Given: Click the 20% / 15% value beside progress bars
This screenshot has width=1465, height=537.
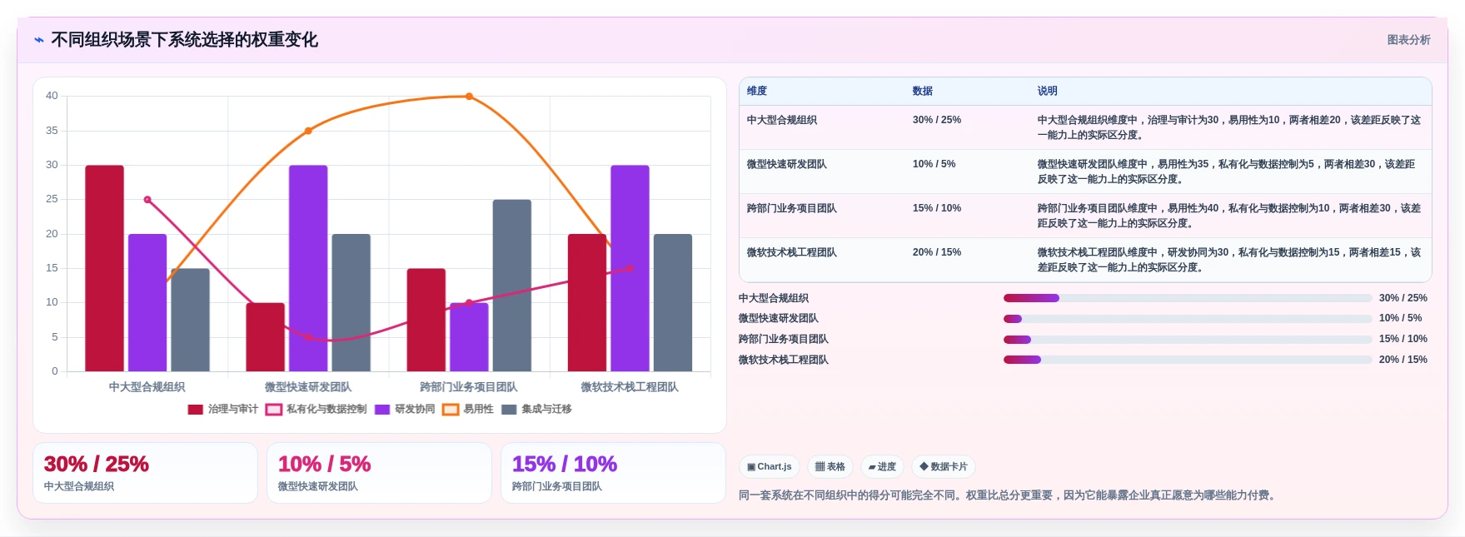Looking at the screenshot, I should (x=1403, y=360).
